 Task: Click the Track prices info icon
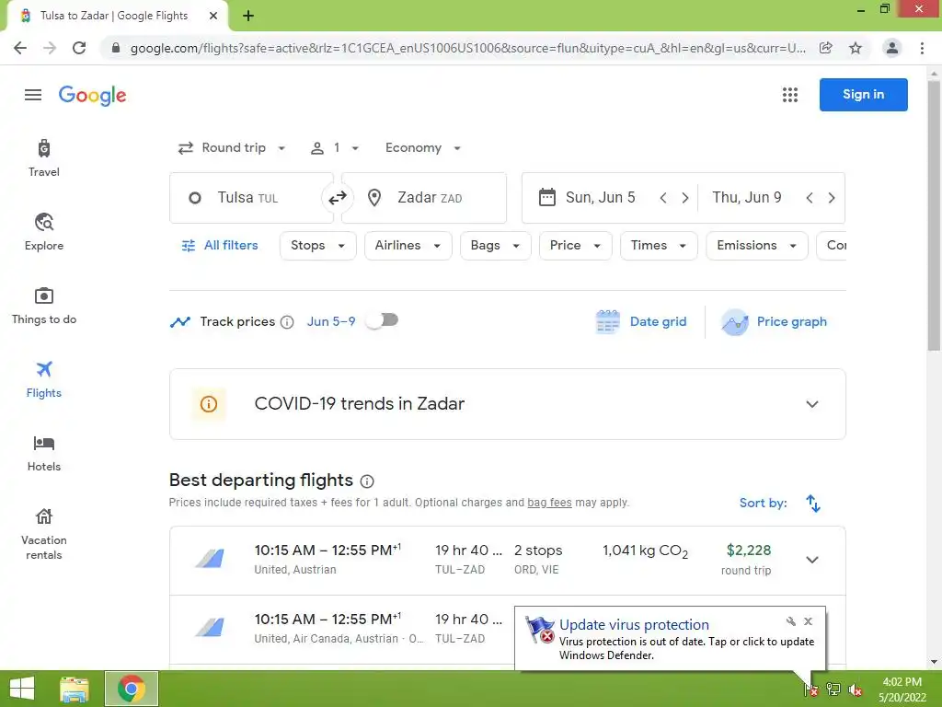[287, 322]
